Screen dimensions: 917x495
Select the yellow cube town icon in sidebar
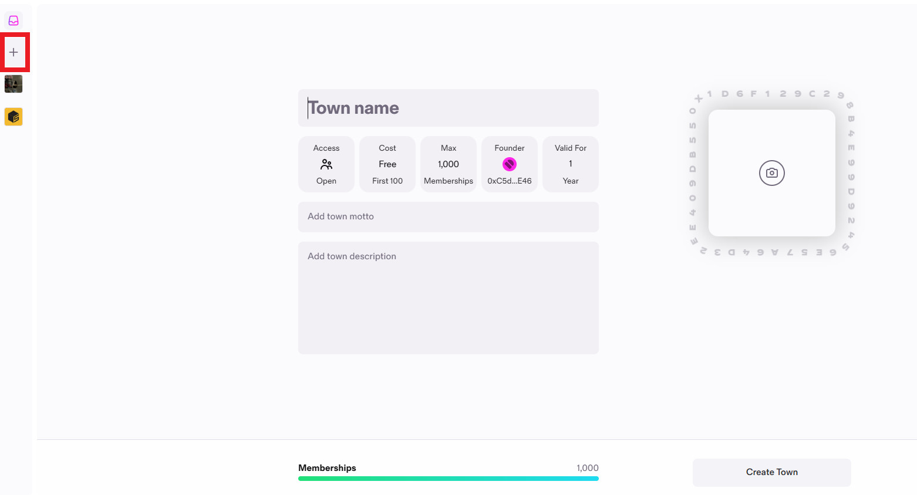coord(14,116)
